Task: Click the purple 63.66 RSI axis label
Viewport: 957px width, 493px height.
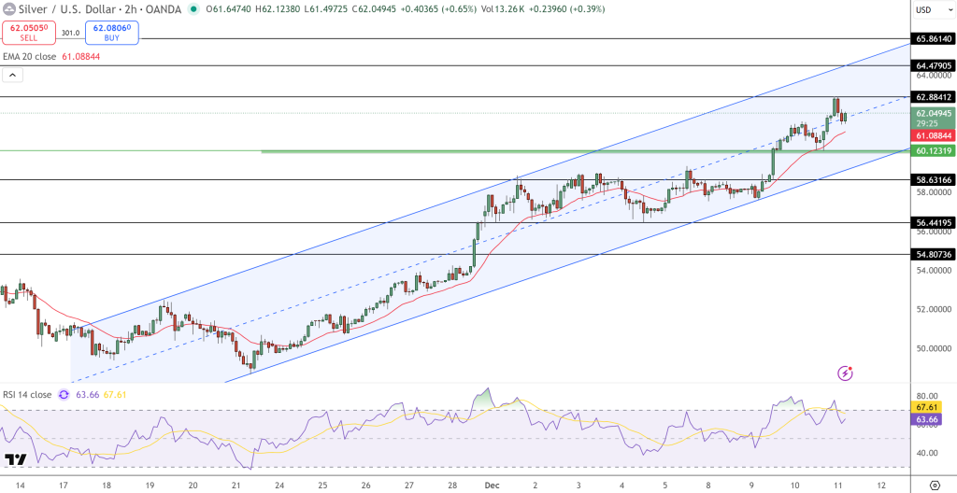Action: point(927,419)
